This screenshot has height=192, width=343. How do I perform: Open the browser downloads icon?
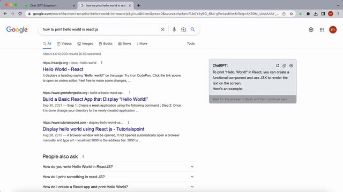tap(316, 14)
